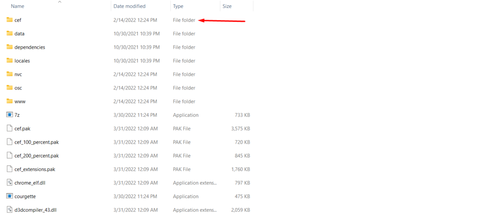Click the nvc folder's File folder type

click(184, 74)
